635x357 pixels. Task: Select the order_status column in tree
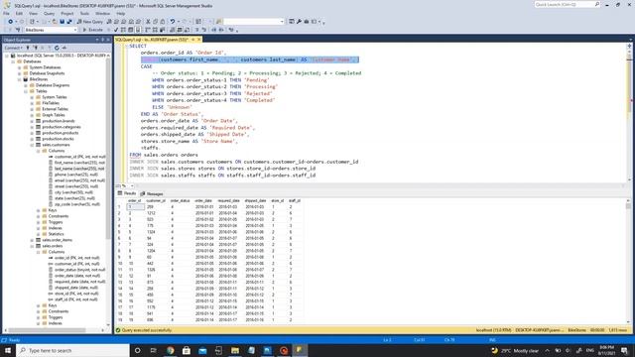coord(79,270)
